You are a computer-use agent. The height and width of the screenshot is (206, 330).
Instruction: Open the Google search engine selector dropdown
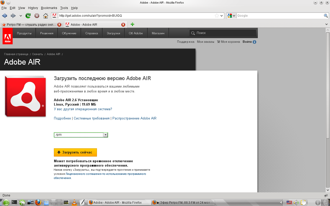coord(232,16)
